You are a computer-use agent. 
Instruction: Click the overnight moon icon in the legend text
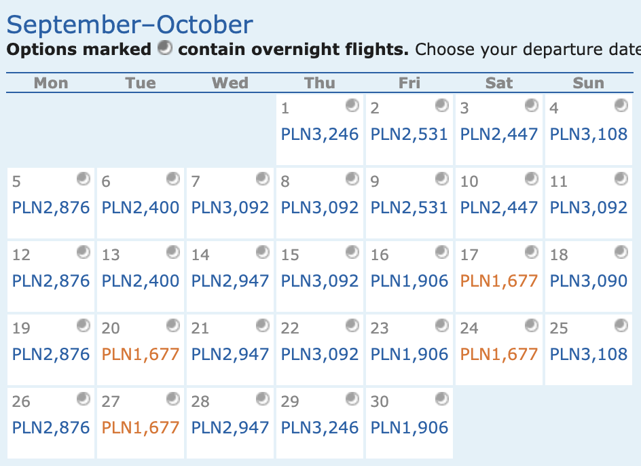point(165,48)
